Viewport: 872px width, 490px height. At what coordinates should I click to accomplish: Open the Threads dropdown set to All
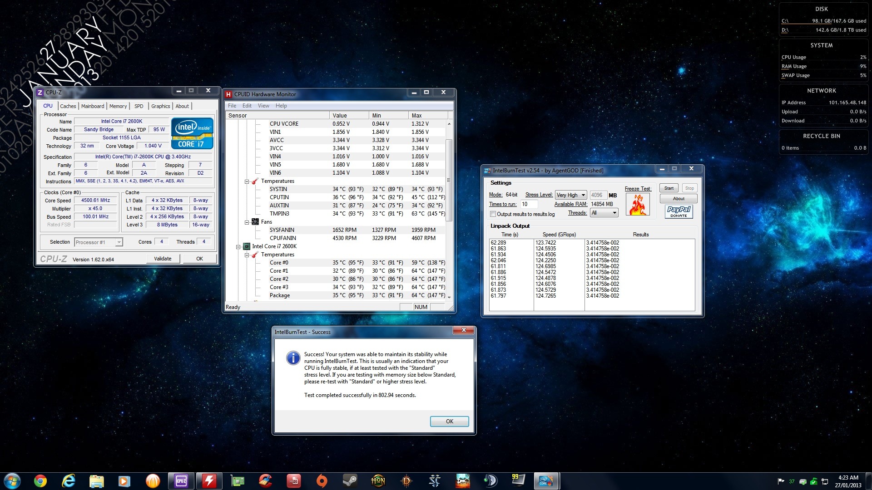pos(604,213)
